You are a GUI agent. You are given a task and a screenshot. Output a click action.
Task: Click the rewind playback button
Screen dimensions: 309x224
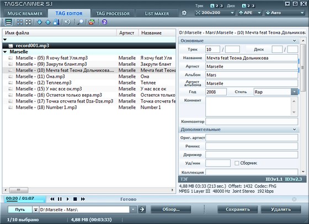pos(52,199)
